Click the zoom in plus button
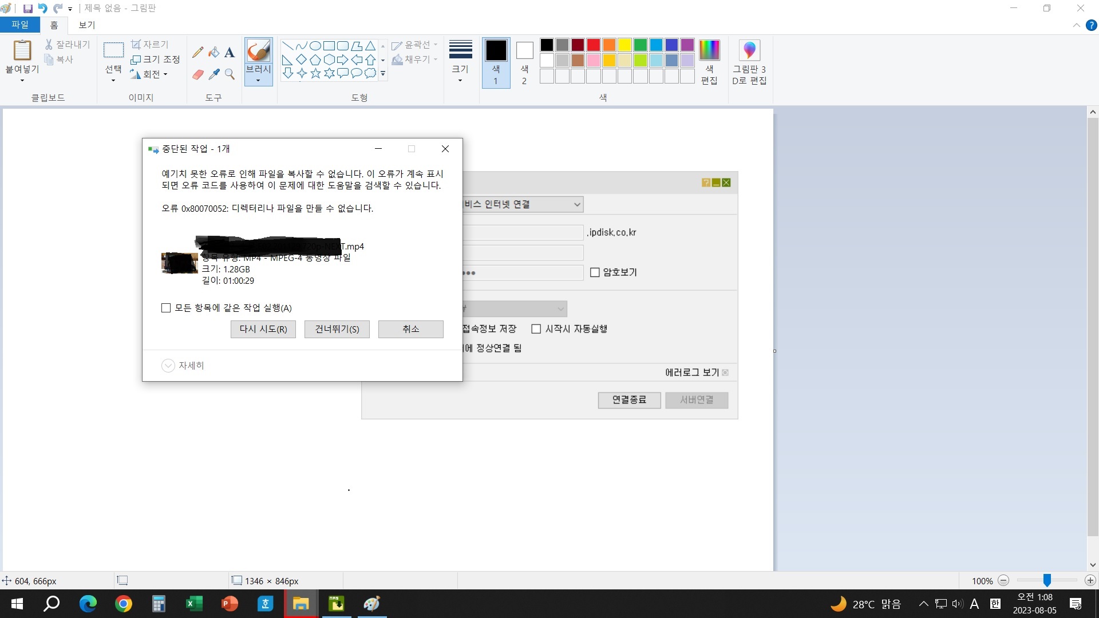 point(1090,580)
